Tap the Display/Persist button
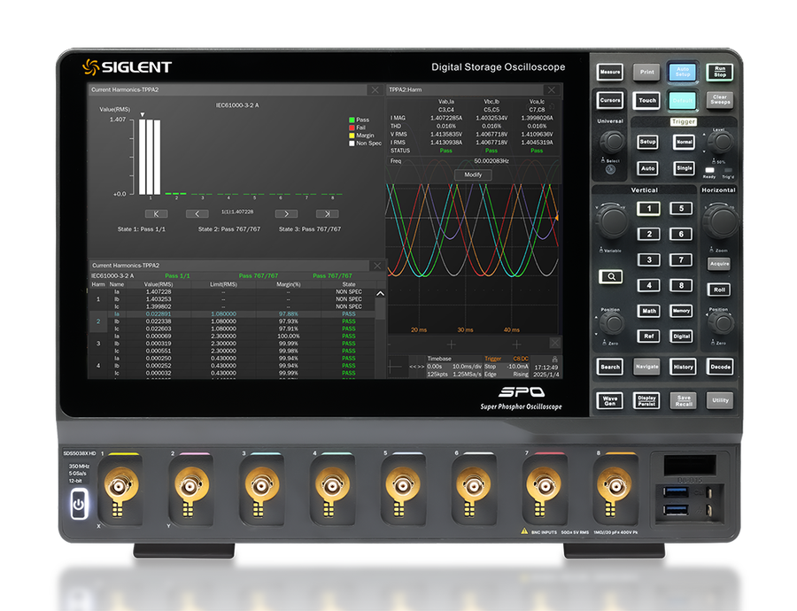Screen dimensions: 797x611 click(x=646, y=400)
